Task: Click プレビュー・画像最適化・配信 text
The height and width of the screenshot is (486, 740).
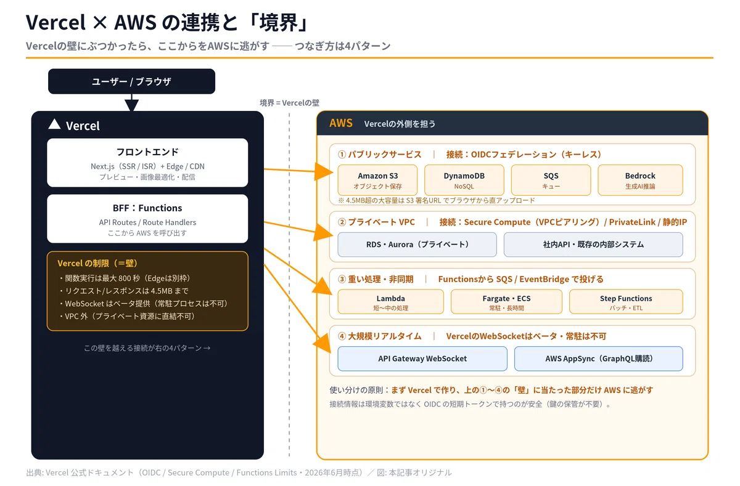Action: [147, 177]
